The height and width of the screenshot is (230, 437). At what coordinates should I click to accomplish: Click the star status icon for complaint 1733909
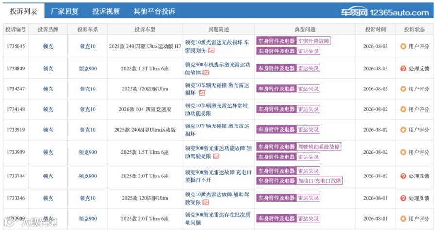click(x=403, y=152)
